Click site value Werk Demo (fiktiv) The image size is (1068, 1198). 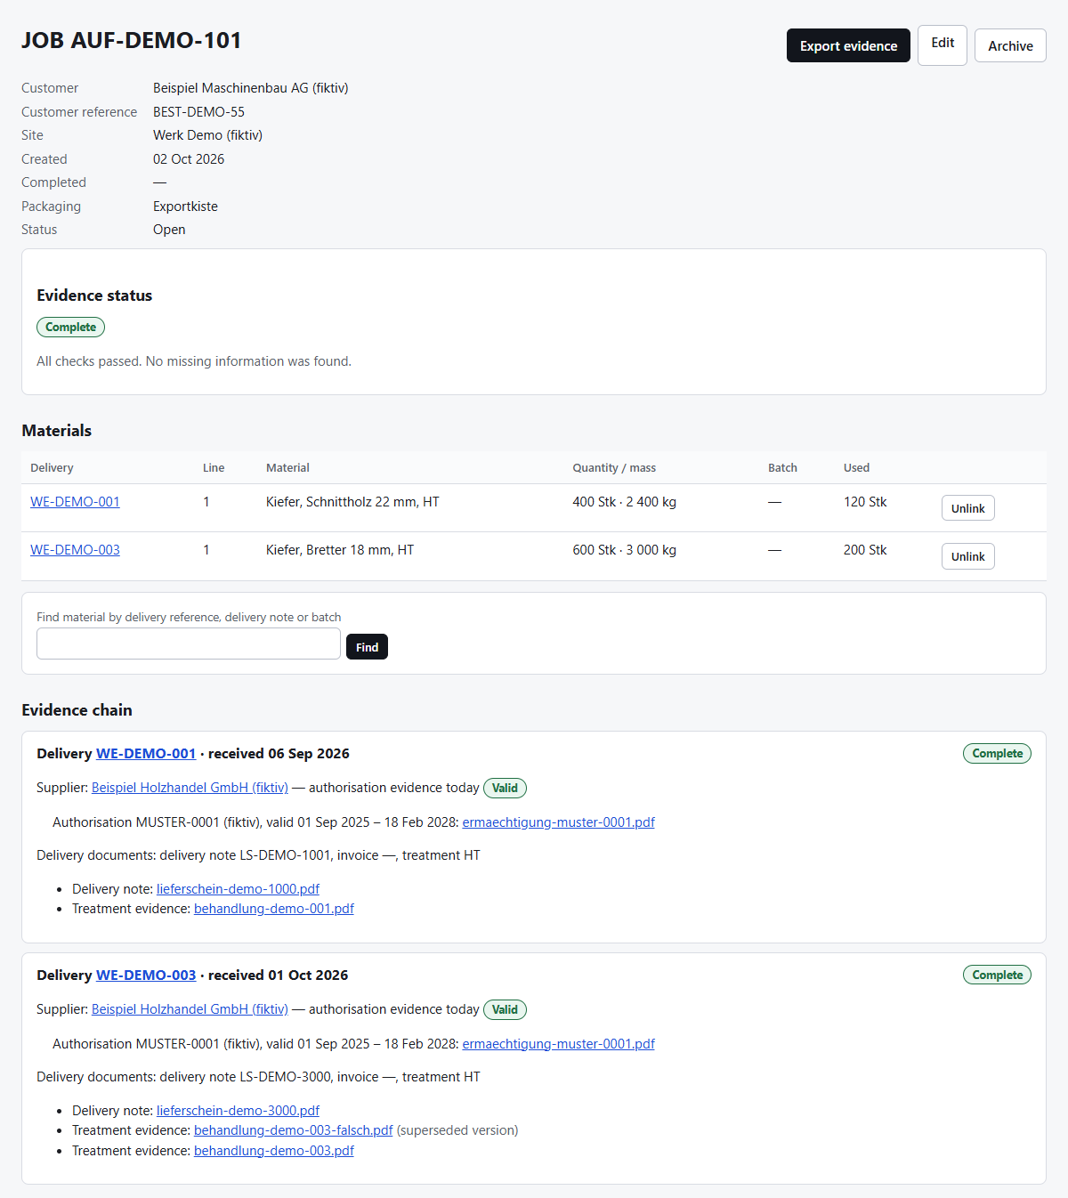coord(207,135)
